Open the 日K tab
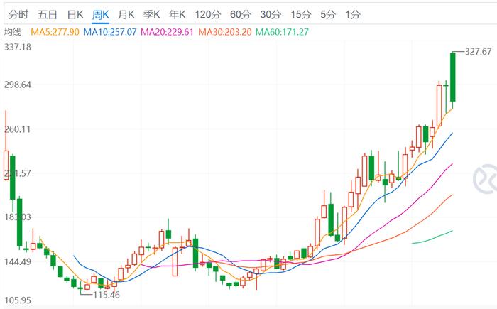This screenshot has height=309, width=497. coord(75,14)
